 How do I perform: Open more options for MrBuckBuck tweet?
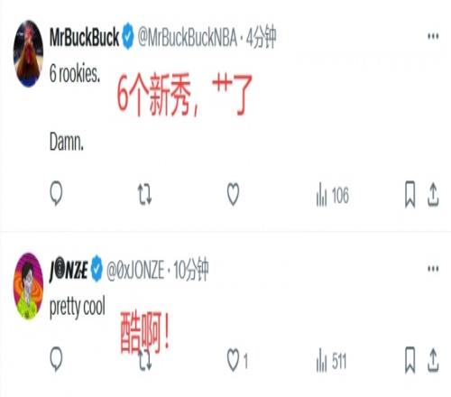pyautogui.click(x=433, y=36)
